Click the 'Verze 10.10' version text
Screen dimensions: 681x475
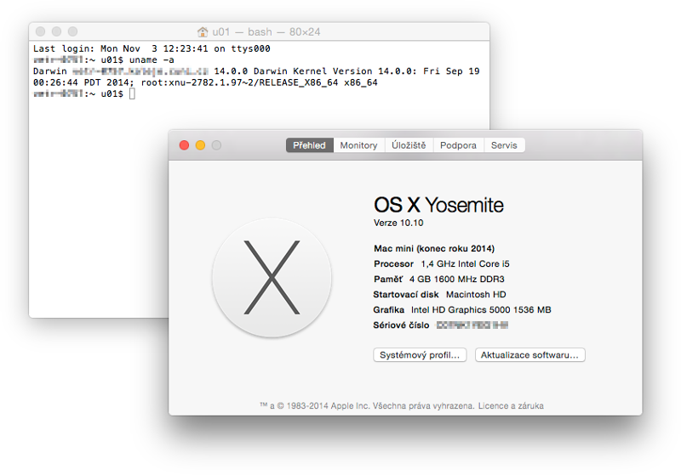click(398, 223)
